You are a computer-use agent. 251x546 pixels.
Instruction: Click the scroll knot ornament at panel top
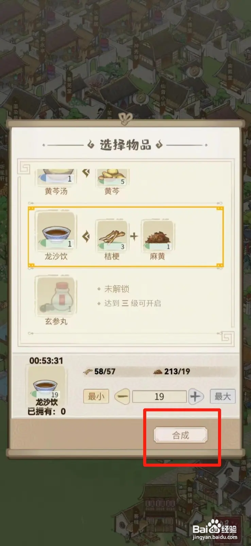click(x=125, y=119)
